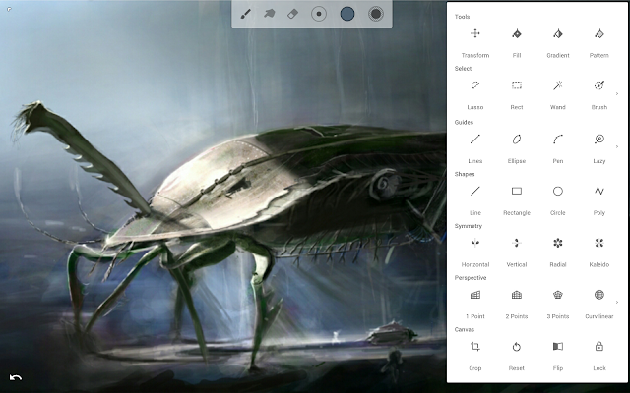Toggle Kaleido symmetry
Viewport: 630px width, 393px height.
pyautogui.click(x=599, y=243)
